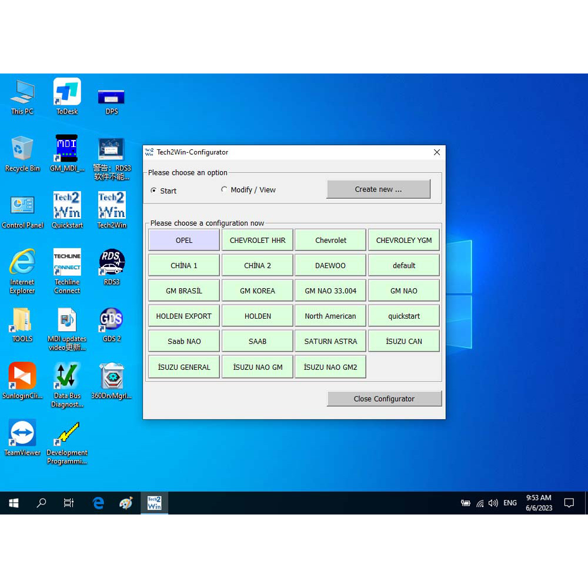This screenshot has height=588, width=588.
Task: Choose the GM BRASİL configuration
Action: (183, 290)
